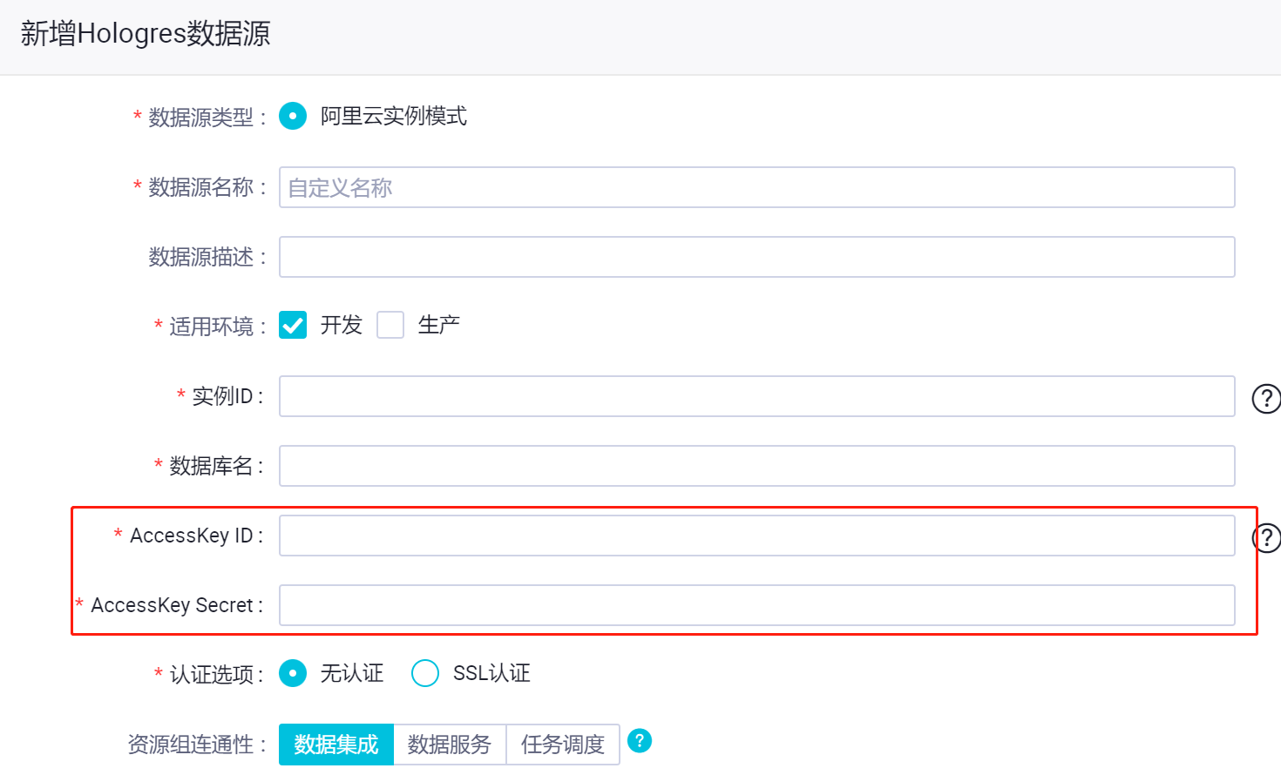Enable the 生产 environment checkbox

[x=390, y=325]
